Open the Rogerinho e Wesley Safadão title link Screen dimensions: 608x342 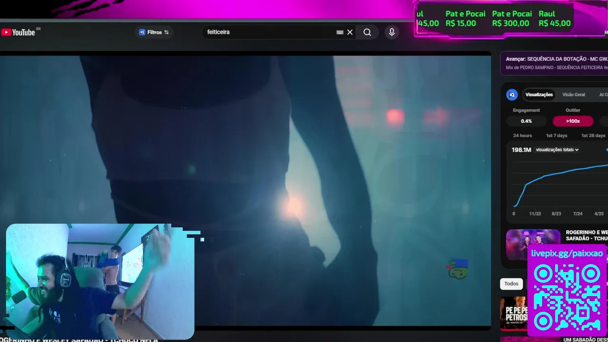pos(587,235)
